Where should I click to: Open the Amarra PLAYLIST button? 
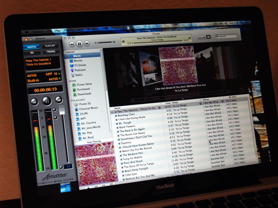point(50,46)
